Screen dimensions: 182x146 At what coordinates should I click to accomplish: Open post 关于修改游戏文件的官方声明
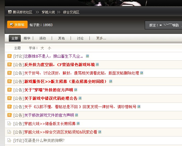coord(49,115)
